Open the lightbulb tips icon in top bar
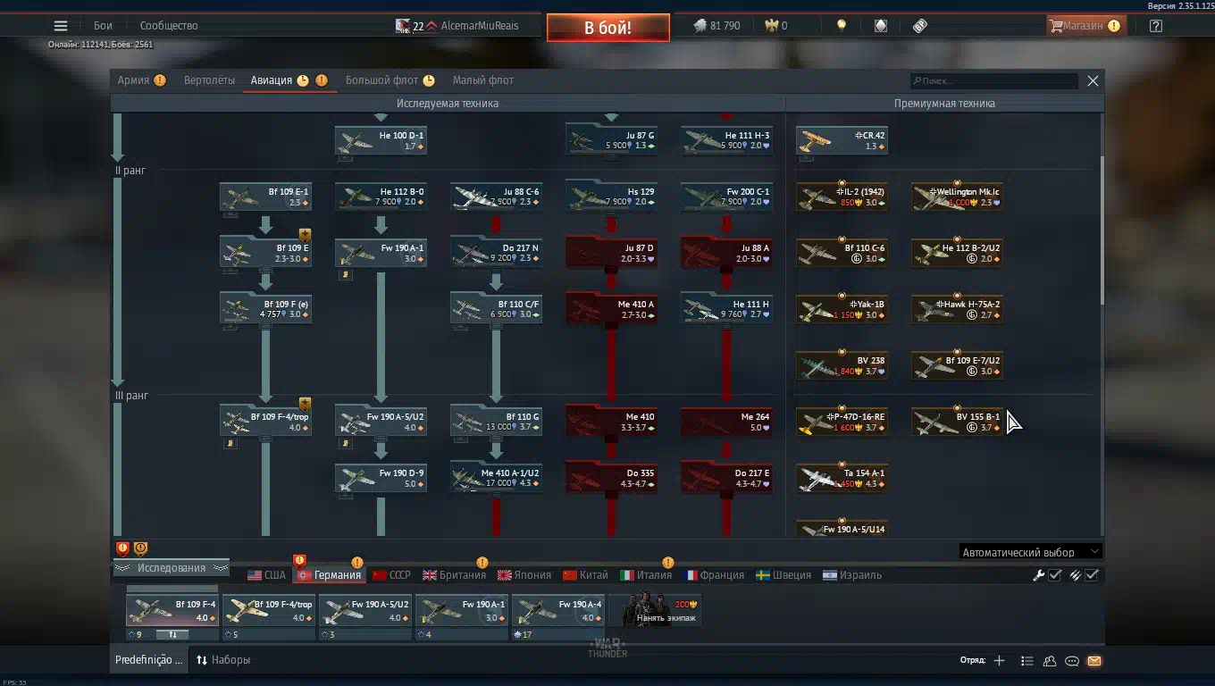The width and height of the screenshot is (1215, 686). pyautogui.click(x=841, y=26)
